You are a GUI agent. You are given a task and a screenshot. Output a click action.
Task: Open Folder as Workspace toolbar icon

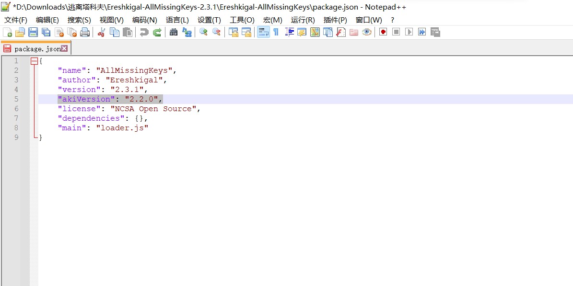point(354,32)
